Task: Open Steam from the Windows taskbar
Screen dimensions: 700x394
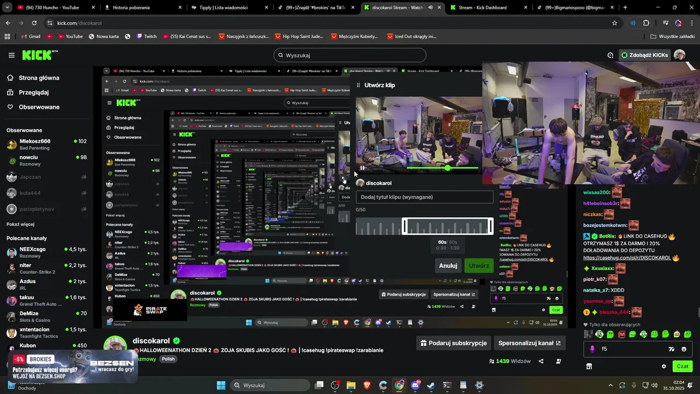Action: [x=431, y=385]
